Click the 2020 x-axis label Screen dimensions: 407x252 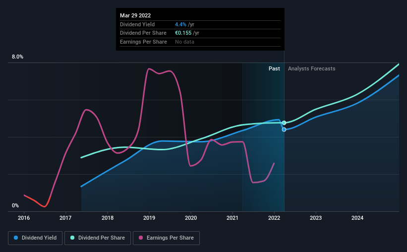[191, 218]
